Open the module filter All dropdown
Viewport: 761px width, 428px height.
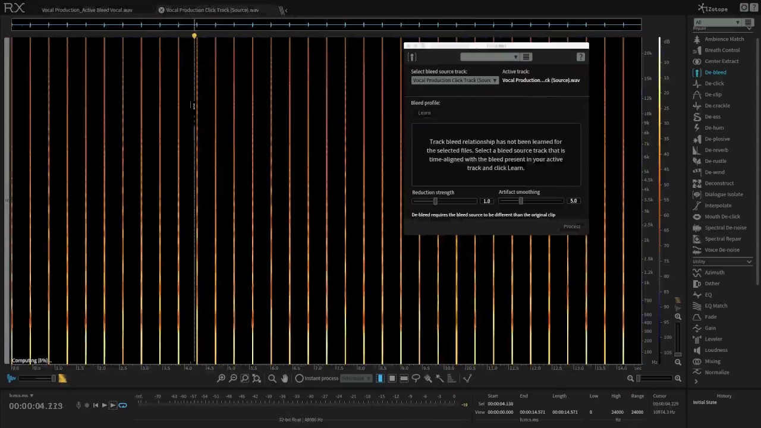click(x=717, y=23)
